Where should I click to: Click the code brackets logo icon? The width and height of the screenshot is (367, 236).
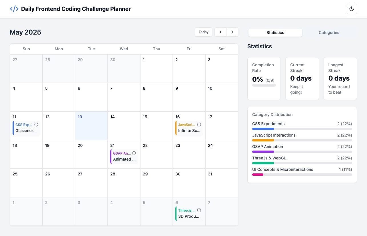click(x=14, y=9)
